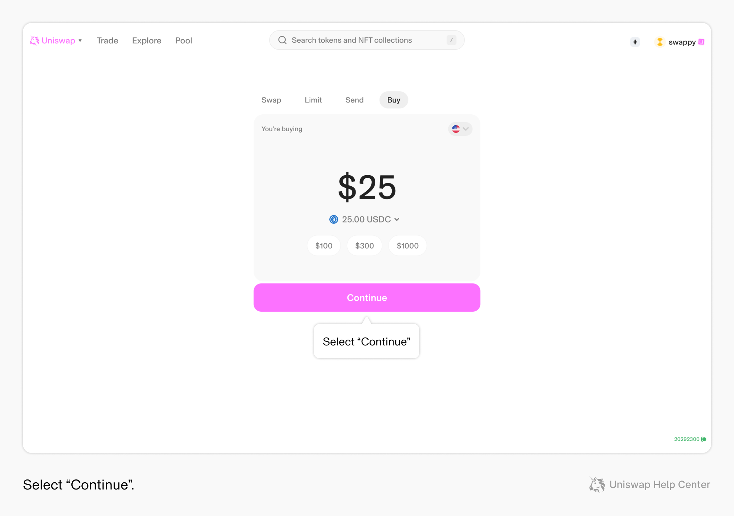Click the slash shortcut key icon

(x=451, y=40)
